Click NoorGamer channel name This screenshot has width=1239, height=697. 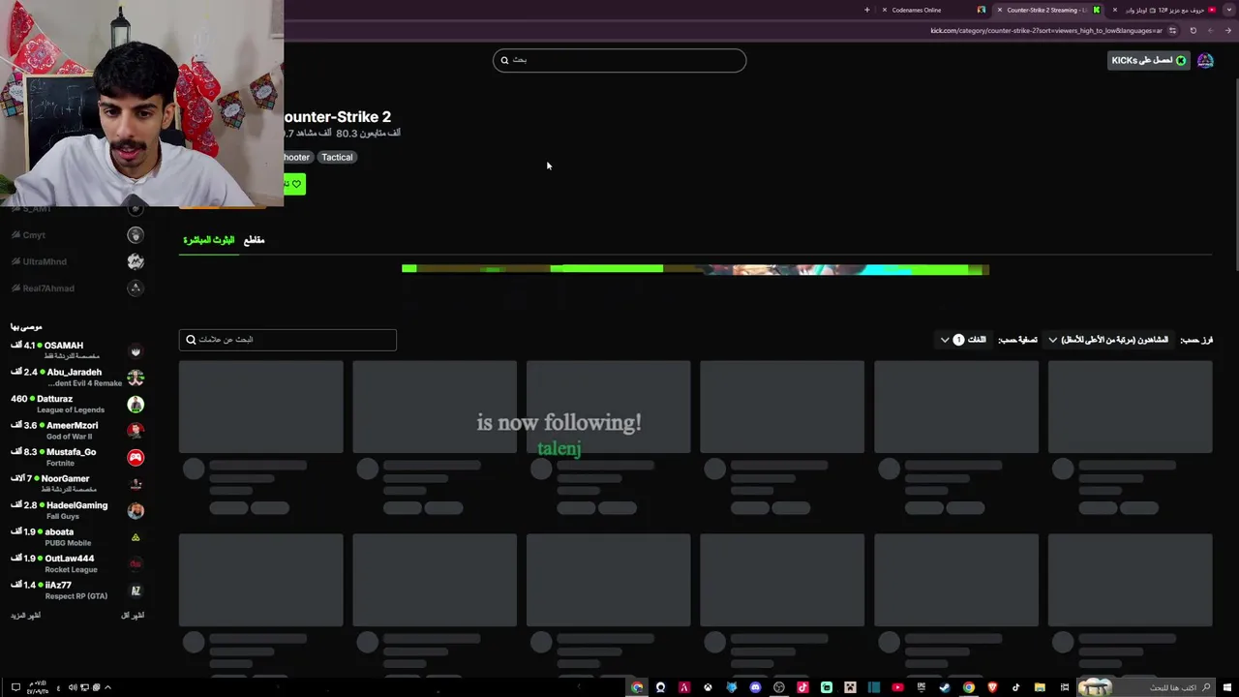[65, 478]
